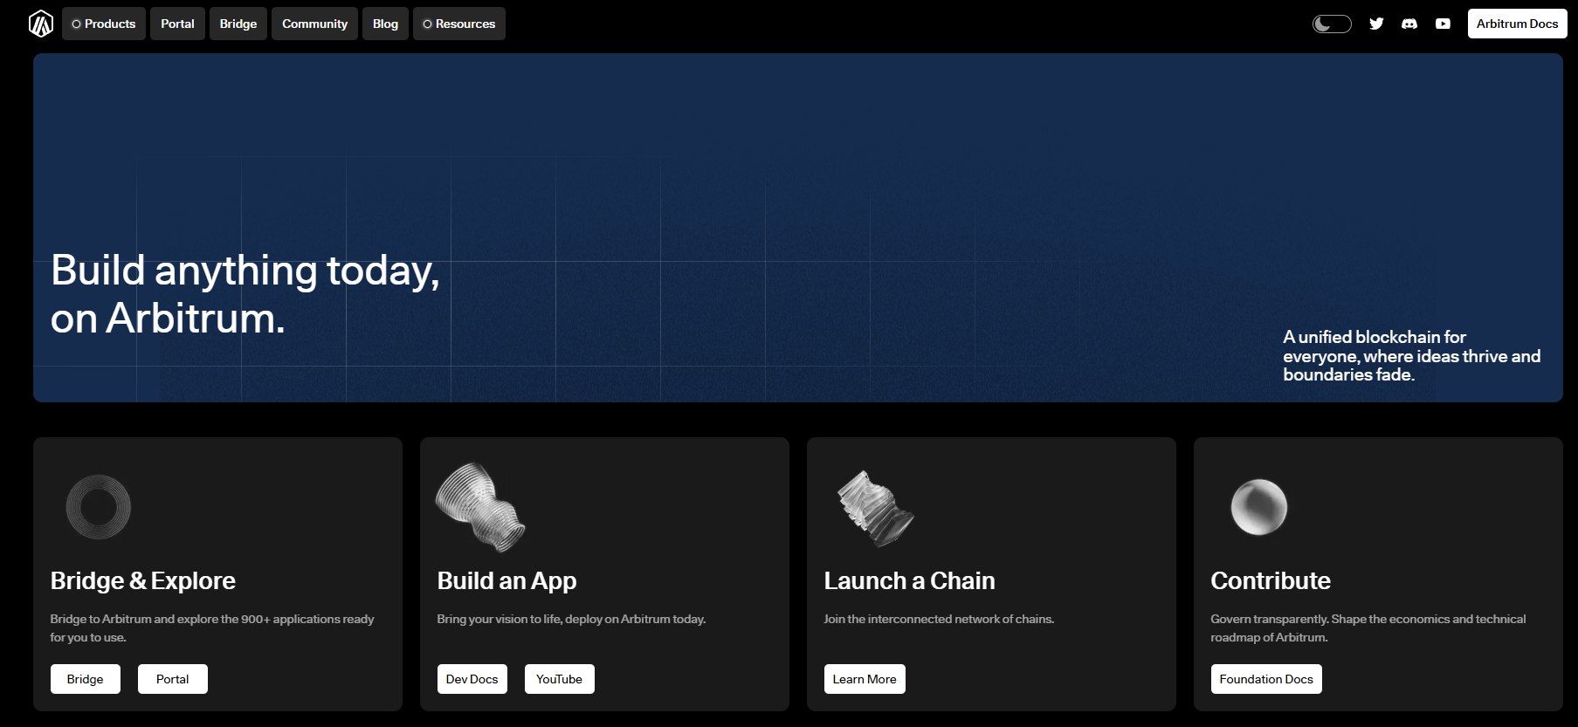Click the Bridge button in Bridge & Explore card
1578x727 pixels.
coord(86,679)
